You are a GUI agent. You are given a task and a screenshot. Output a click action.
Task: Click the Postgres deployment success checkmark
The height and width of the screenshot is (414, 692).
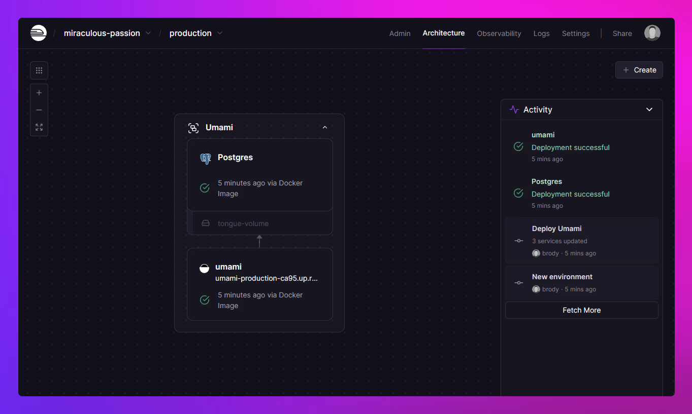point(205,188)
